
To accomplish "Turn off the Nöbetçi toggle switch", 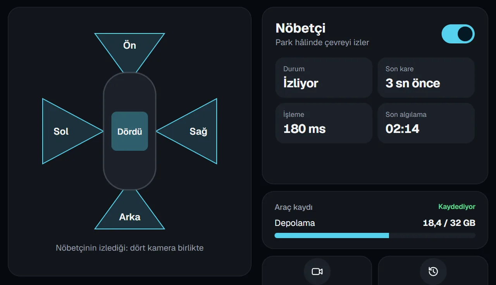I will point(458,34).
